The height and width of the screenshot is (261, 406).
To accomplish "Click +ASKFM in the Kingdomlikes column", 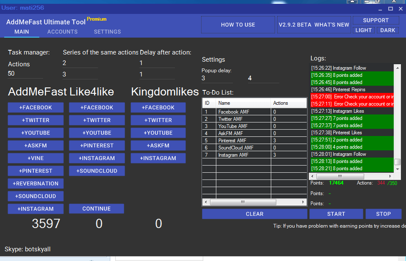I will click(158, 145).
